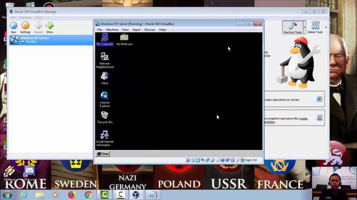Click the hard disk activity status icon
This screenshot has width=357, height=200.
(x=188, y=160)
